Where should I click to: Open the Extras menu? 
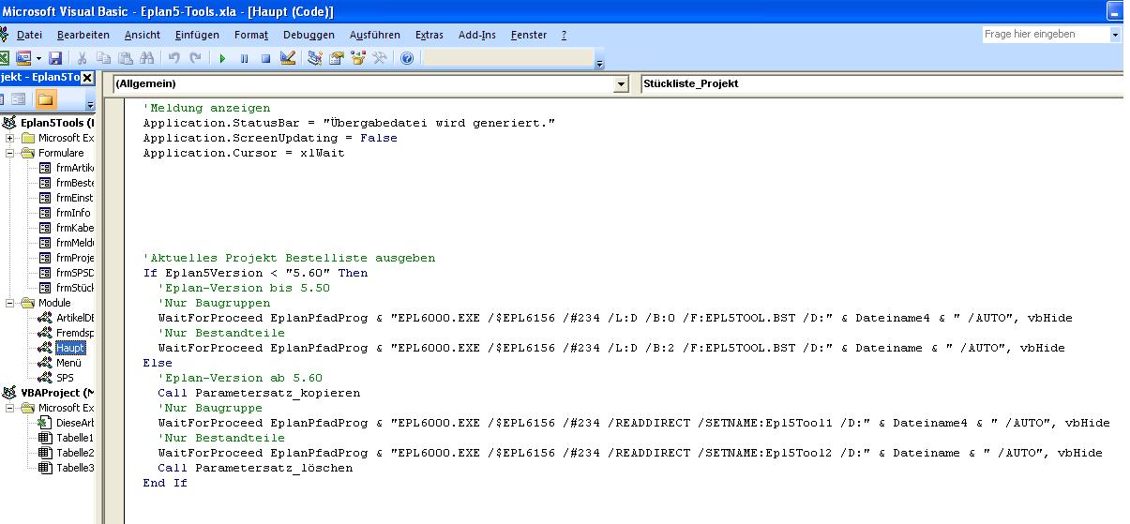[x=429, y=35]
